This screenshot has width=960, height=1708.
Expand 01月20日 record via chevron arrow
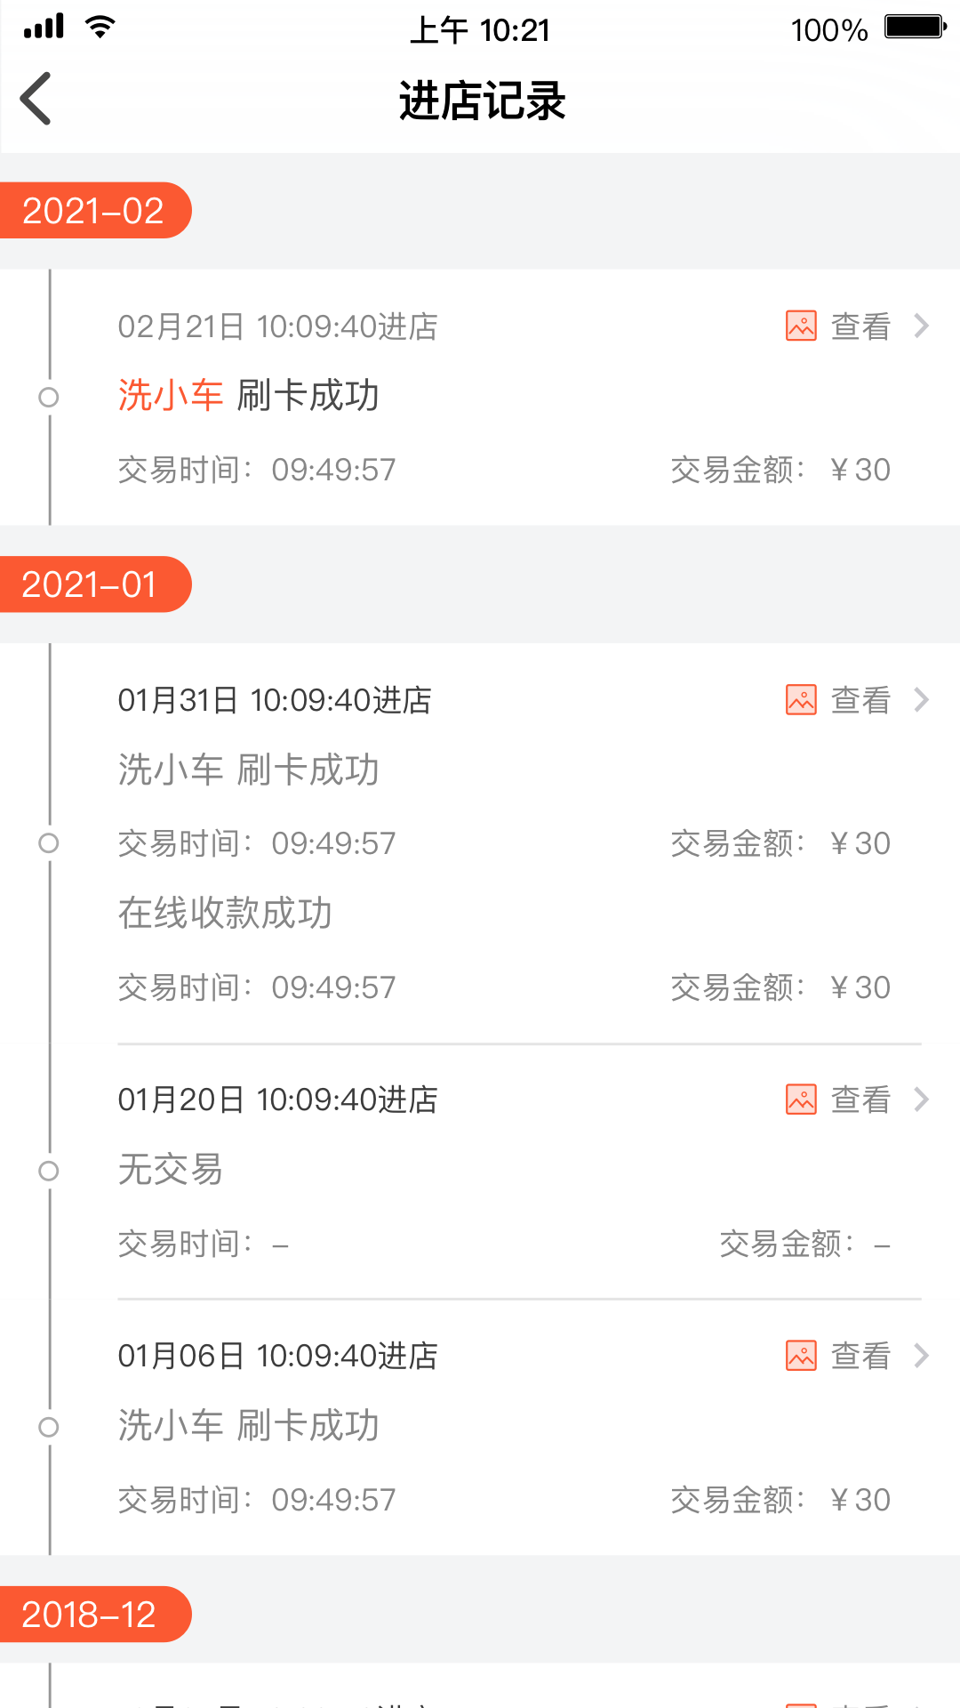(x=922, y=1100)
